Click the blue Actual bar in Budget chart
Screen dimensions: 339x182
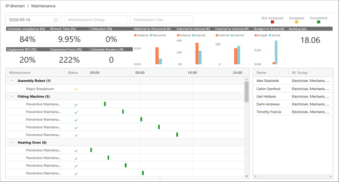[x=276, y=53]
